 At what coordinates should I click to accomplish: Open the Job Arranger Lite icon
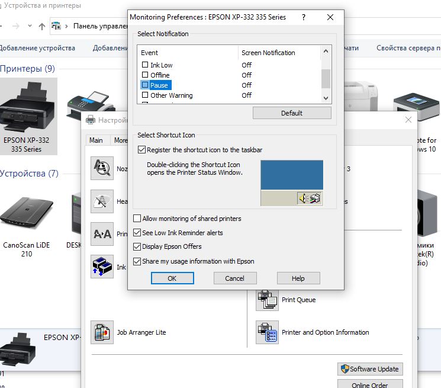pos(102,332)
